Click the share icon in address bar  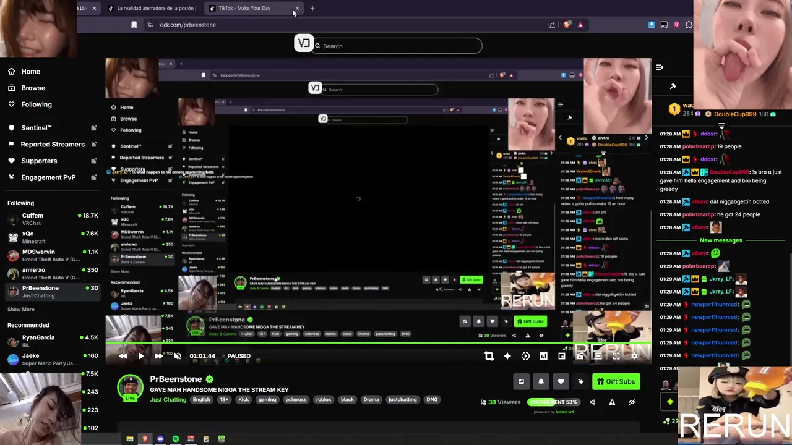click(x=552, y=25)
